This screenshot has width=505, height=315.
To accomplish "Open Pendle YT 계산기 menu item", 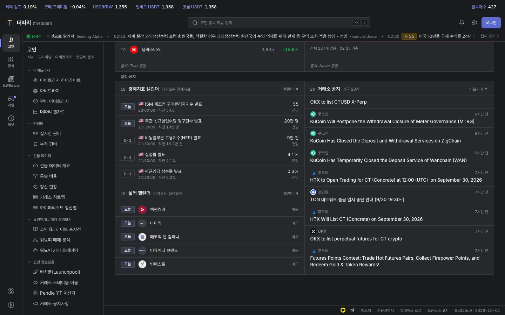I will [x=63, y=293].
